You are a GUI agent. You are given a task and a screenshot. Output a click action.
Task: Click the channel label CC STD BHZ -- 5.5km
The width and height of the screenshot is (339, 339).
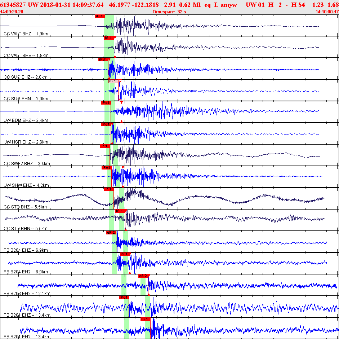point(25,207)
